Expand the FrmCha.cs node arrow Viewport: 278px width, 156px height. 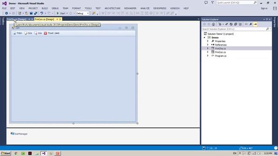pos(208,48)
